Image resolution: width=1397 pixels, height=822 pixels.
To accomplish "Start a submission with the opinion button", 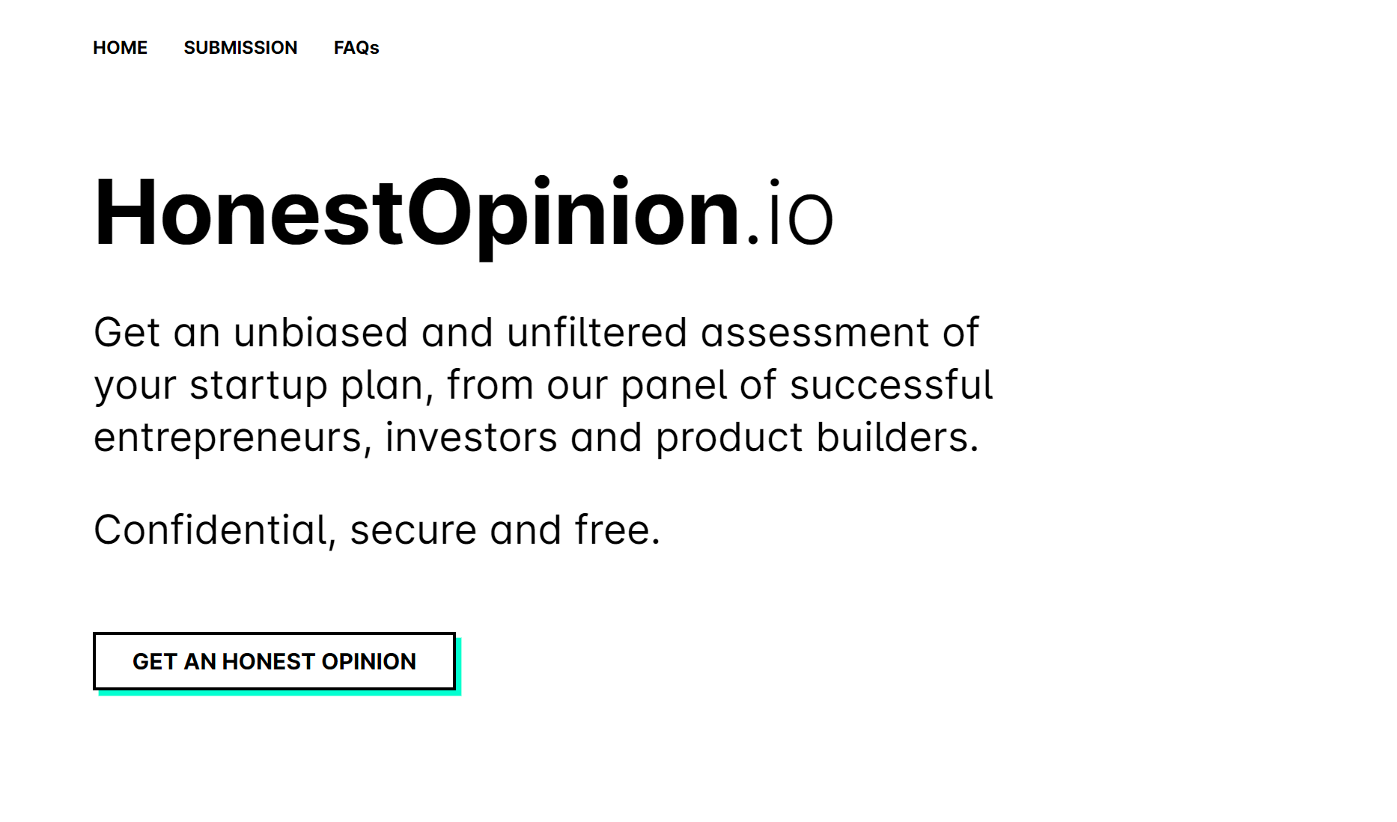I will click(x=274, y=660).
